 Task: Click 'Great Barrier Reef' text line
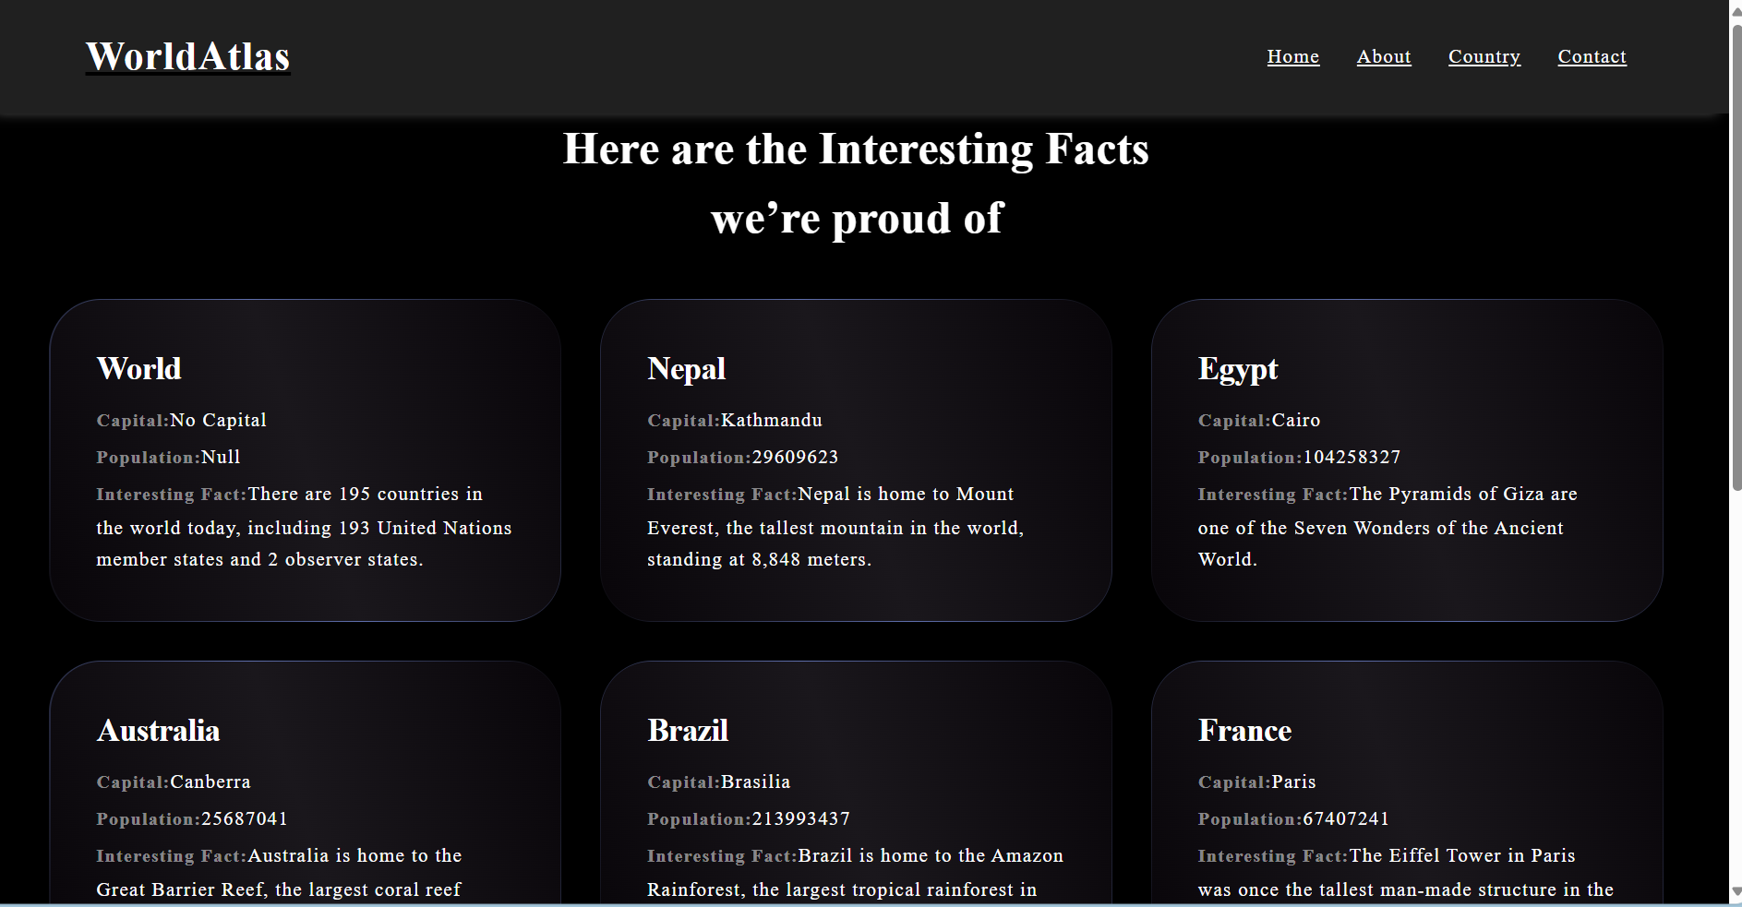278,889
